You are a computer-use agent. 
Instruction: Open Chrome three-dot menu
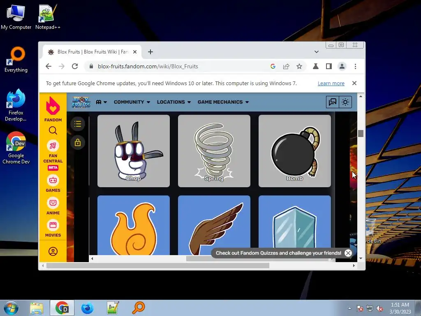(355, 66)
